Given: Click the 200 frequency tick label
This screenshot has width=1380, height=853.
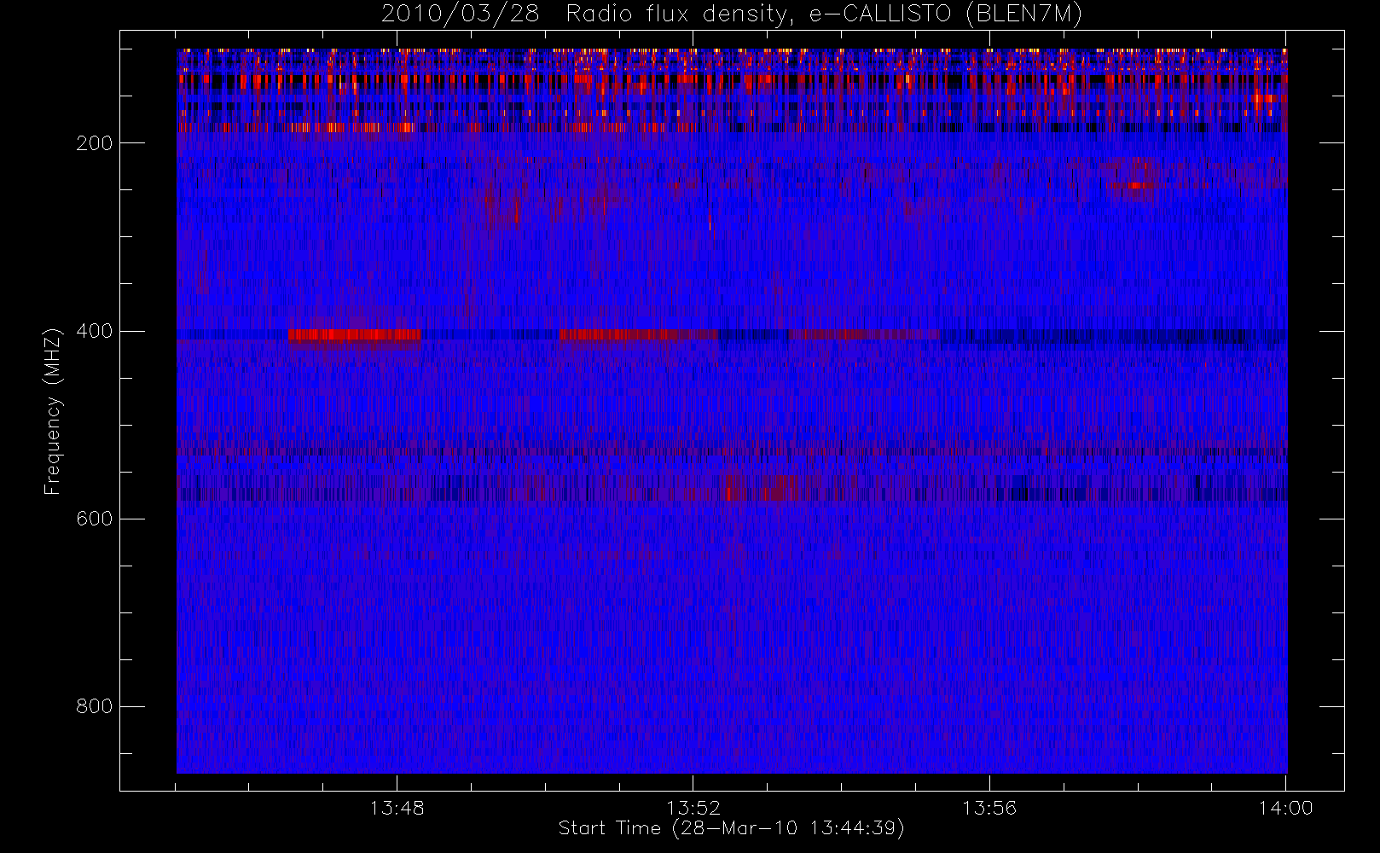Looking at the screenshot, I should (x=94, y=143).
